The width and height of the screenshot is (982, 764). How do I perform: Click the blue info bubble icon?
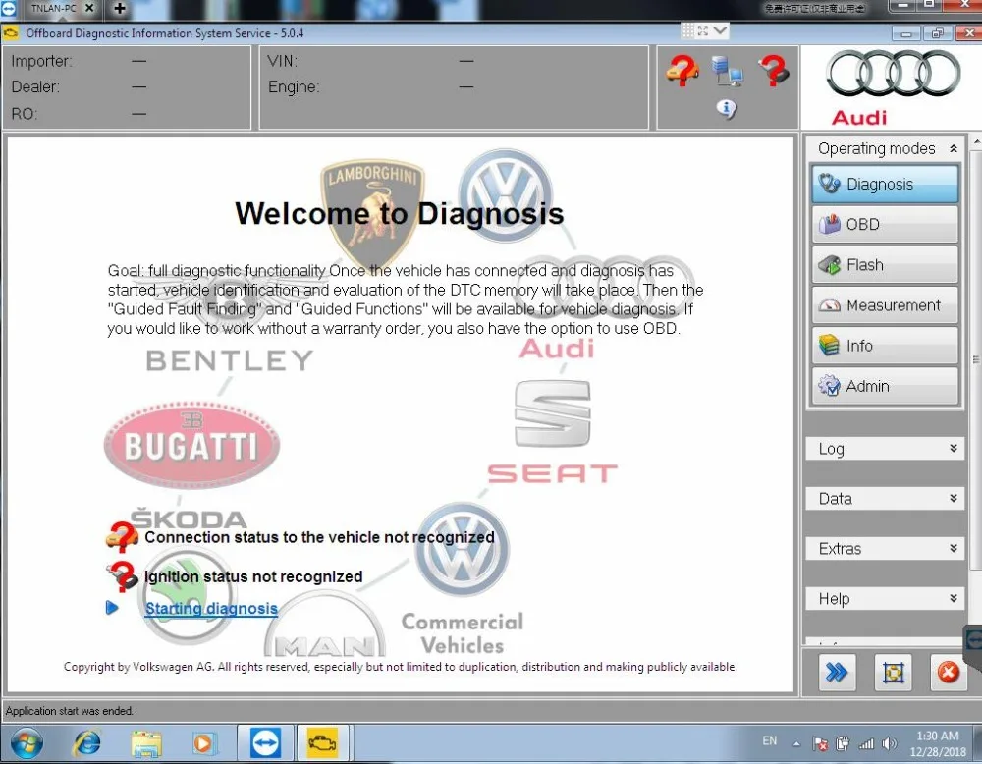tap(727, 109)
